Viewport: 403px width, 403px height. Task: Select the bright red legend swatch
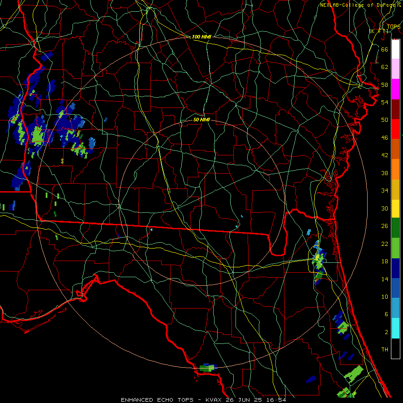click(395, 129)
